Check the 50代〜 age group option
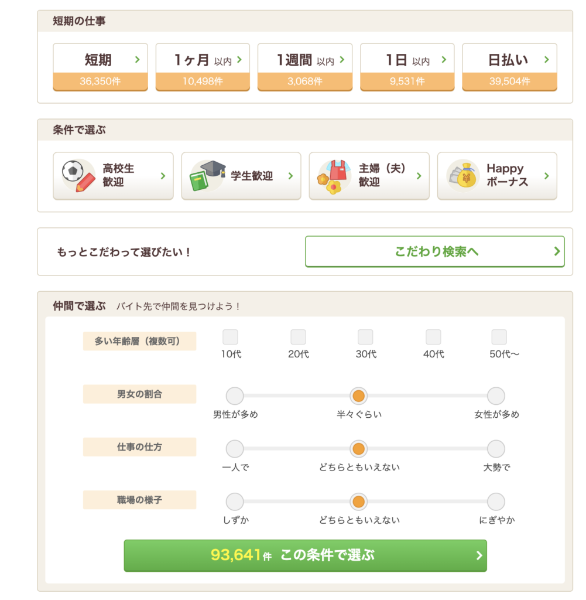586x600 pixels. (499, 337)
